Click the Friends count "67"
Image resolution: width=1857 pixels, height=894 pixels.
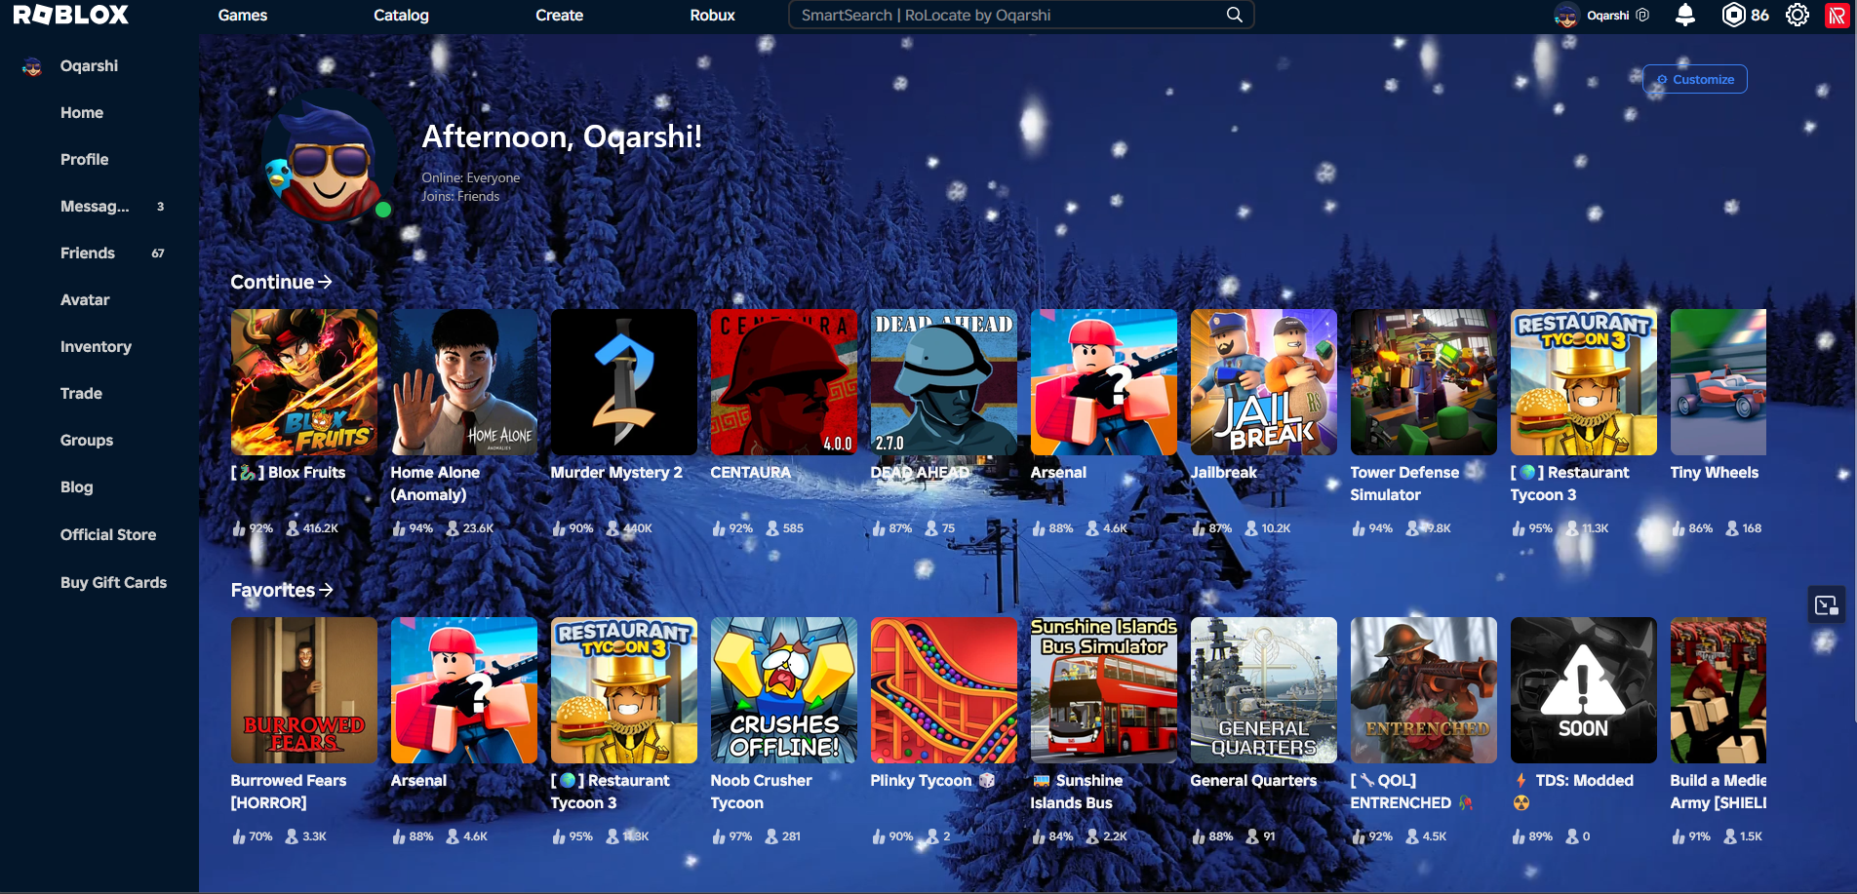[158, 253]
